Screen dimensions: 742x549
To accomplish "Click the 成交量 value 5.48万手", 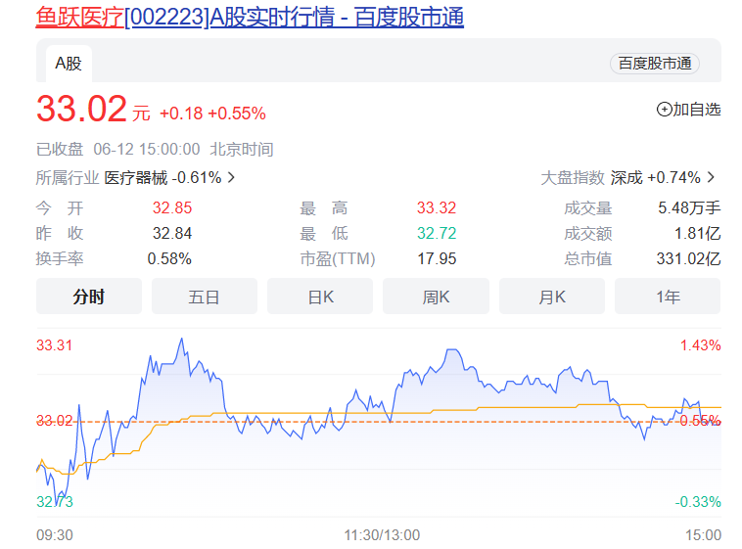I will tap(689, 207).
